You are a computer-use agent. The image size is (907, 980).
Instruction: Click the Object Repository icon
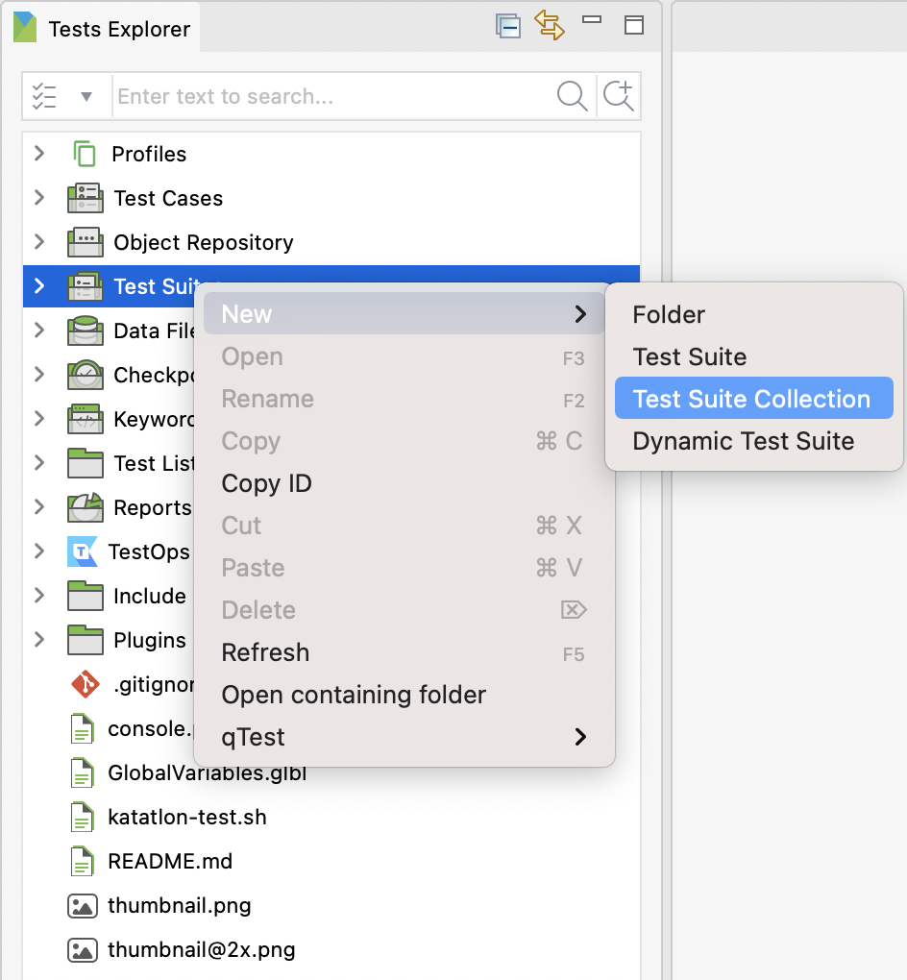[86, 242]
